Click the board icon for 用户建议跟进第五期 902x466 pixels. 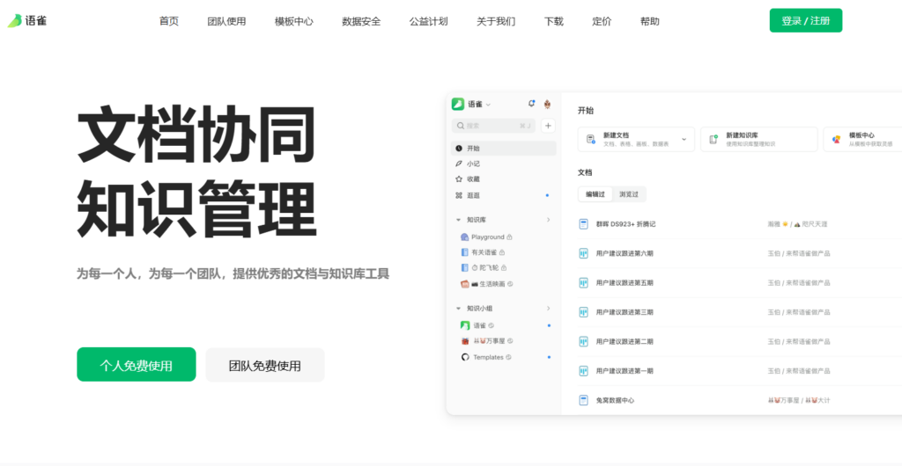pyautogui.click(x=583, y=282)
